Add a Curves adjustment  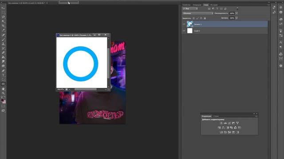click(229, 123)
